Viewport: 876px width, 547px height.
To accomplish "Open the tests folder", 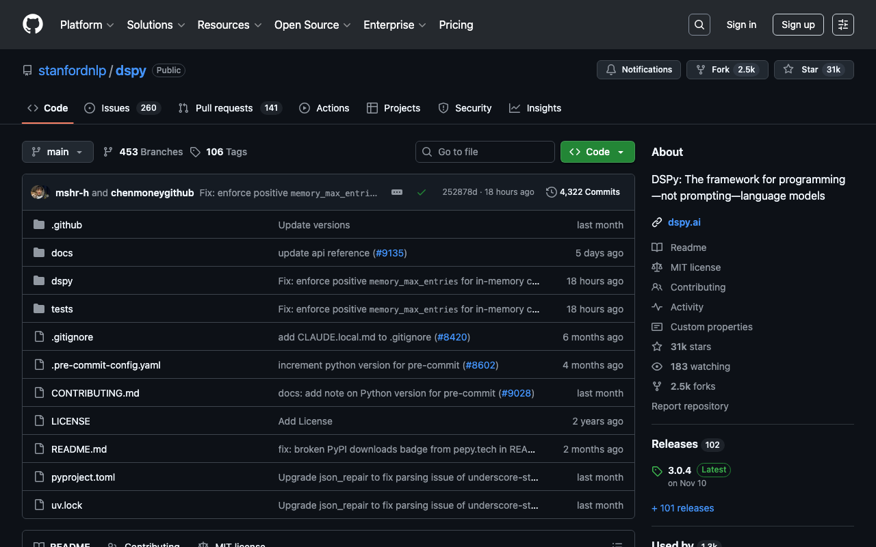I will (62, 309).
